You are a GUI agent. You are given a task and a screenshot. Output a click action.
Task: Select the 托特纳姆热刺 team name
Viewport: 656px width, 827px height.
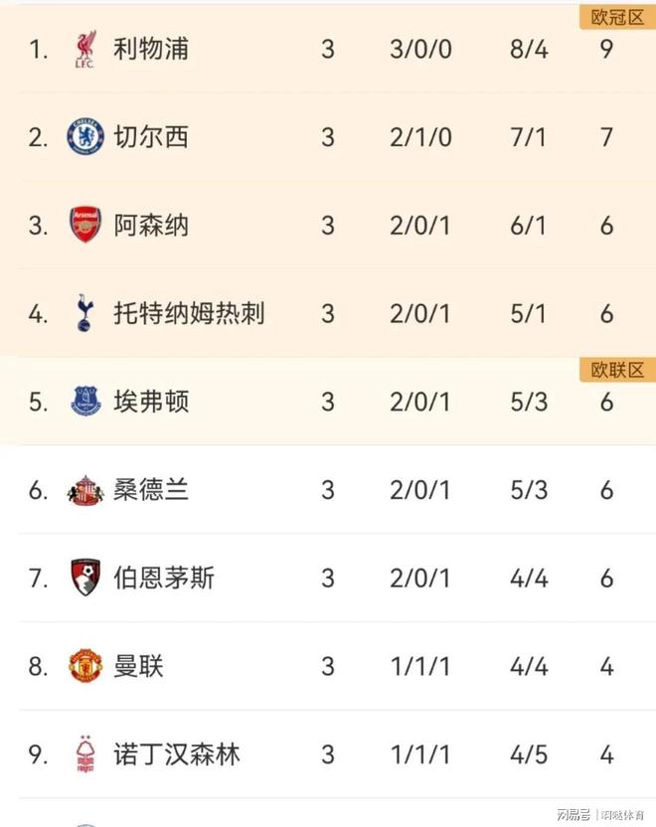coord(189,313)
